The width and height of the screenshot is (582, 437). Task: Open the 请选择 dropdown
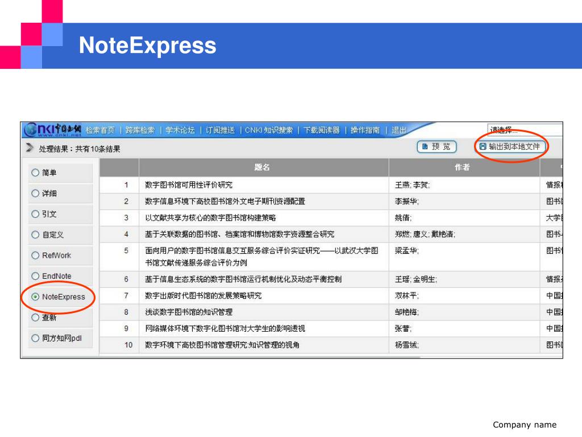525,130
